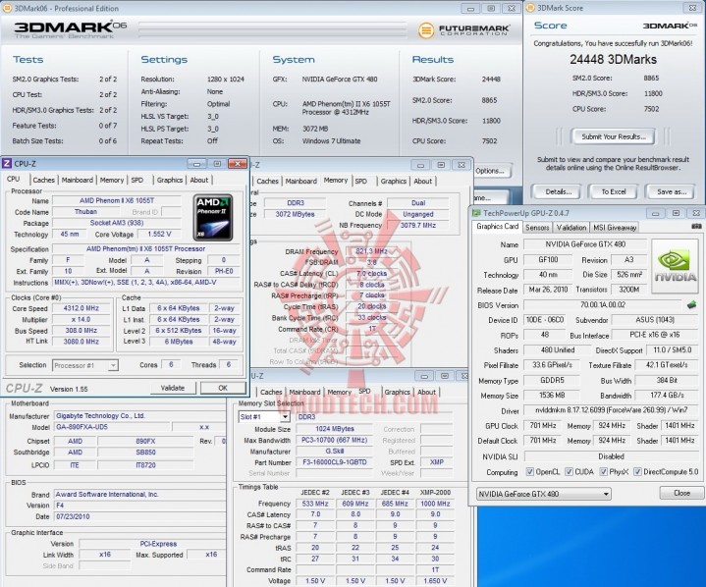This screenshot has width=706, height=587.
Task: Click the To Excel button
Action: pos(614,191)
